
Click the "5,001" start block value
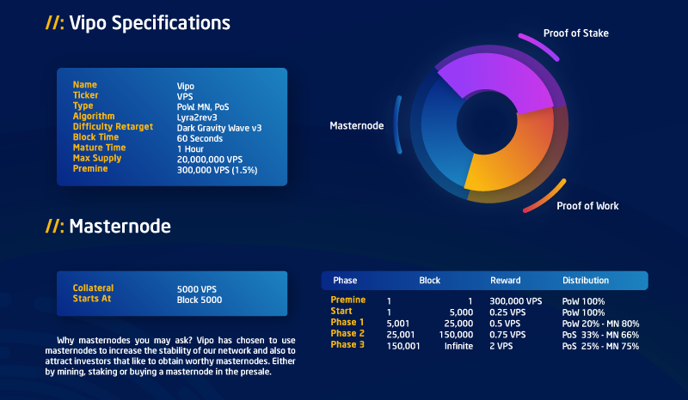pyautogui.click(x=398, y=324)
